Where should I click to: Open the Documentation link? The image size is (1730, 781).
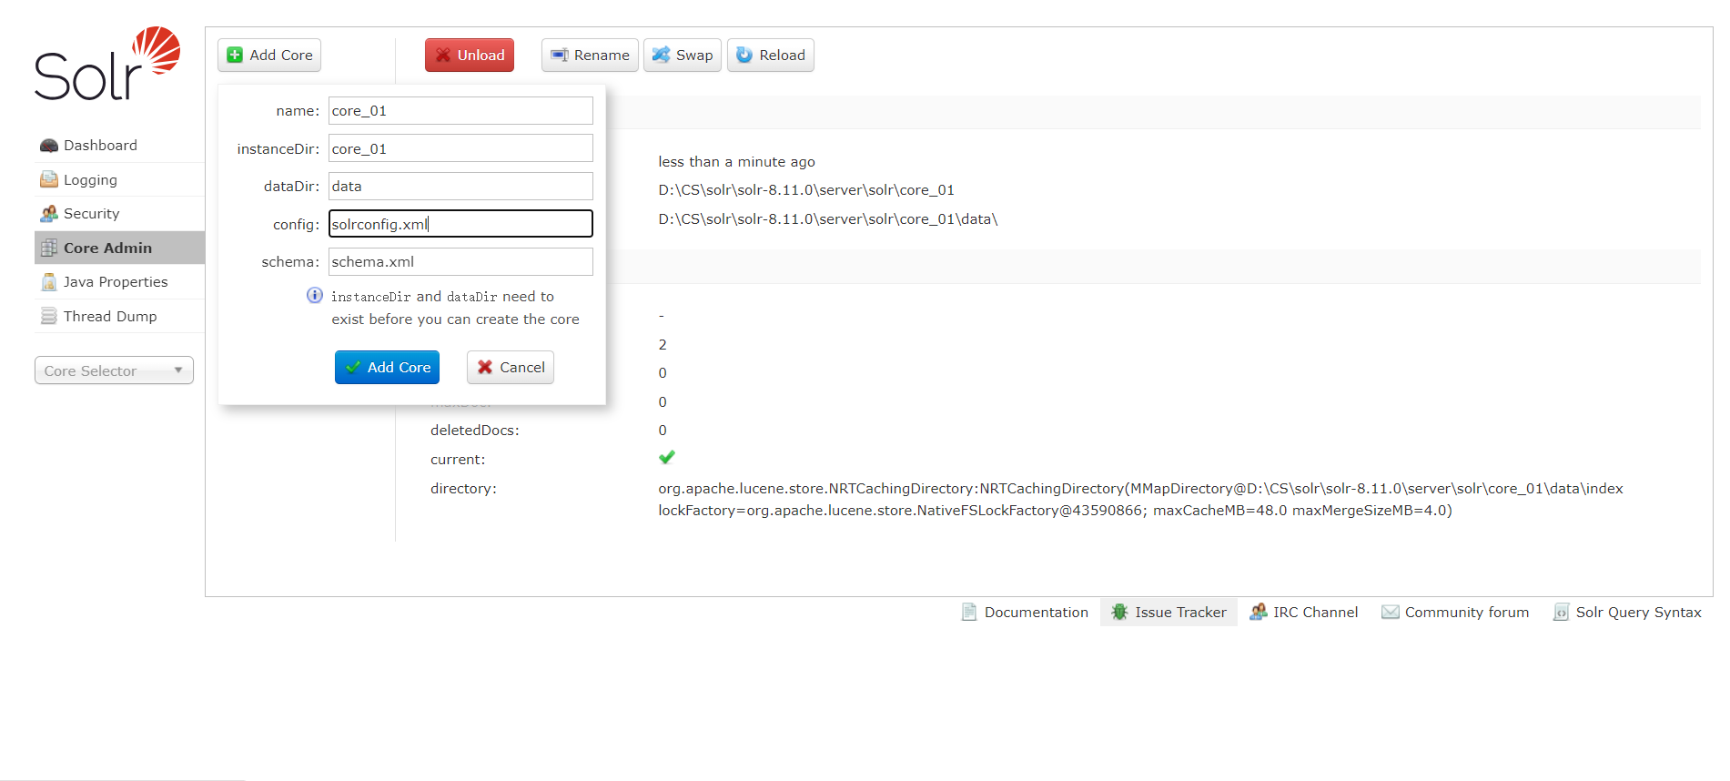coord(1025,612)
